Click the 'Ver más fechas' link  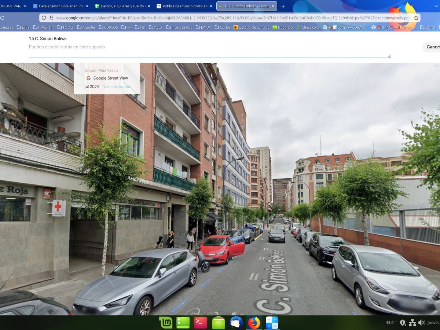pos(117,86)
